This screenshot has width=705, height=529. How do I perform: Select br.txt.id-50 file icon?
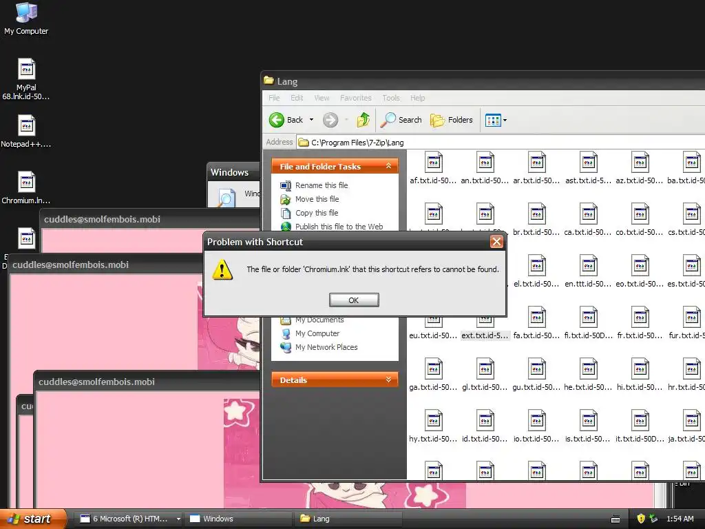pos(537,215)
